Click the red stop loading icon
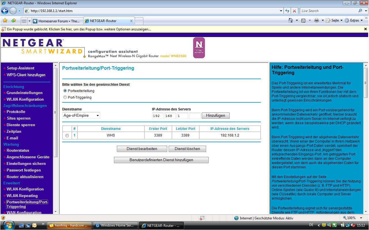369x230 pixels. [294, 11]
